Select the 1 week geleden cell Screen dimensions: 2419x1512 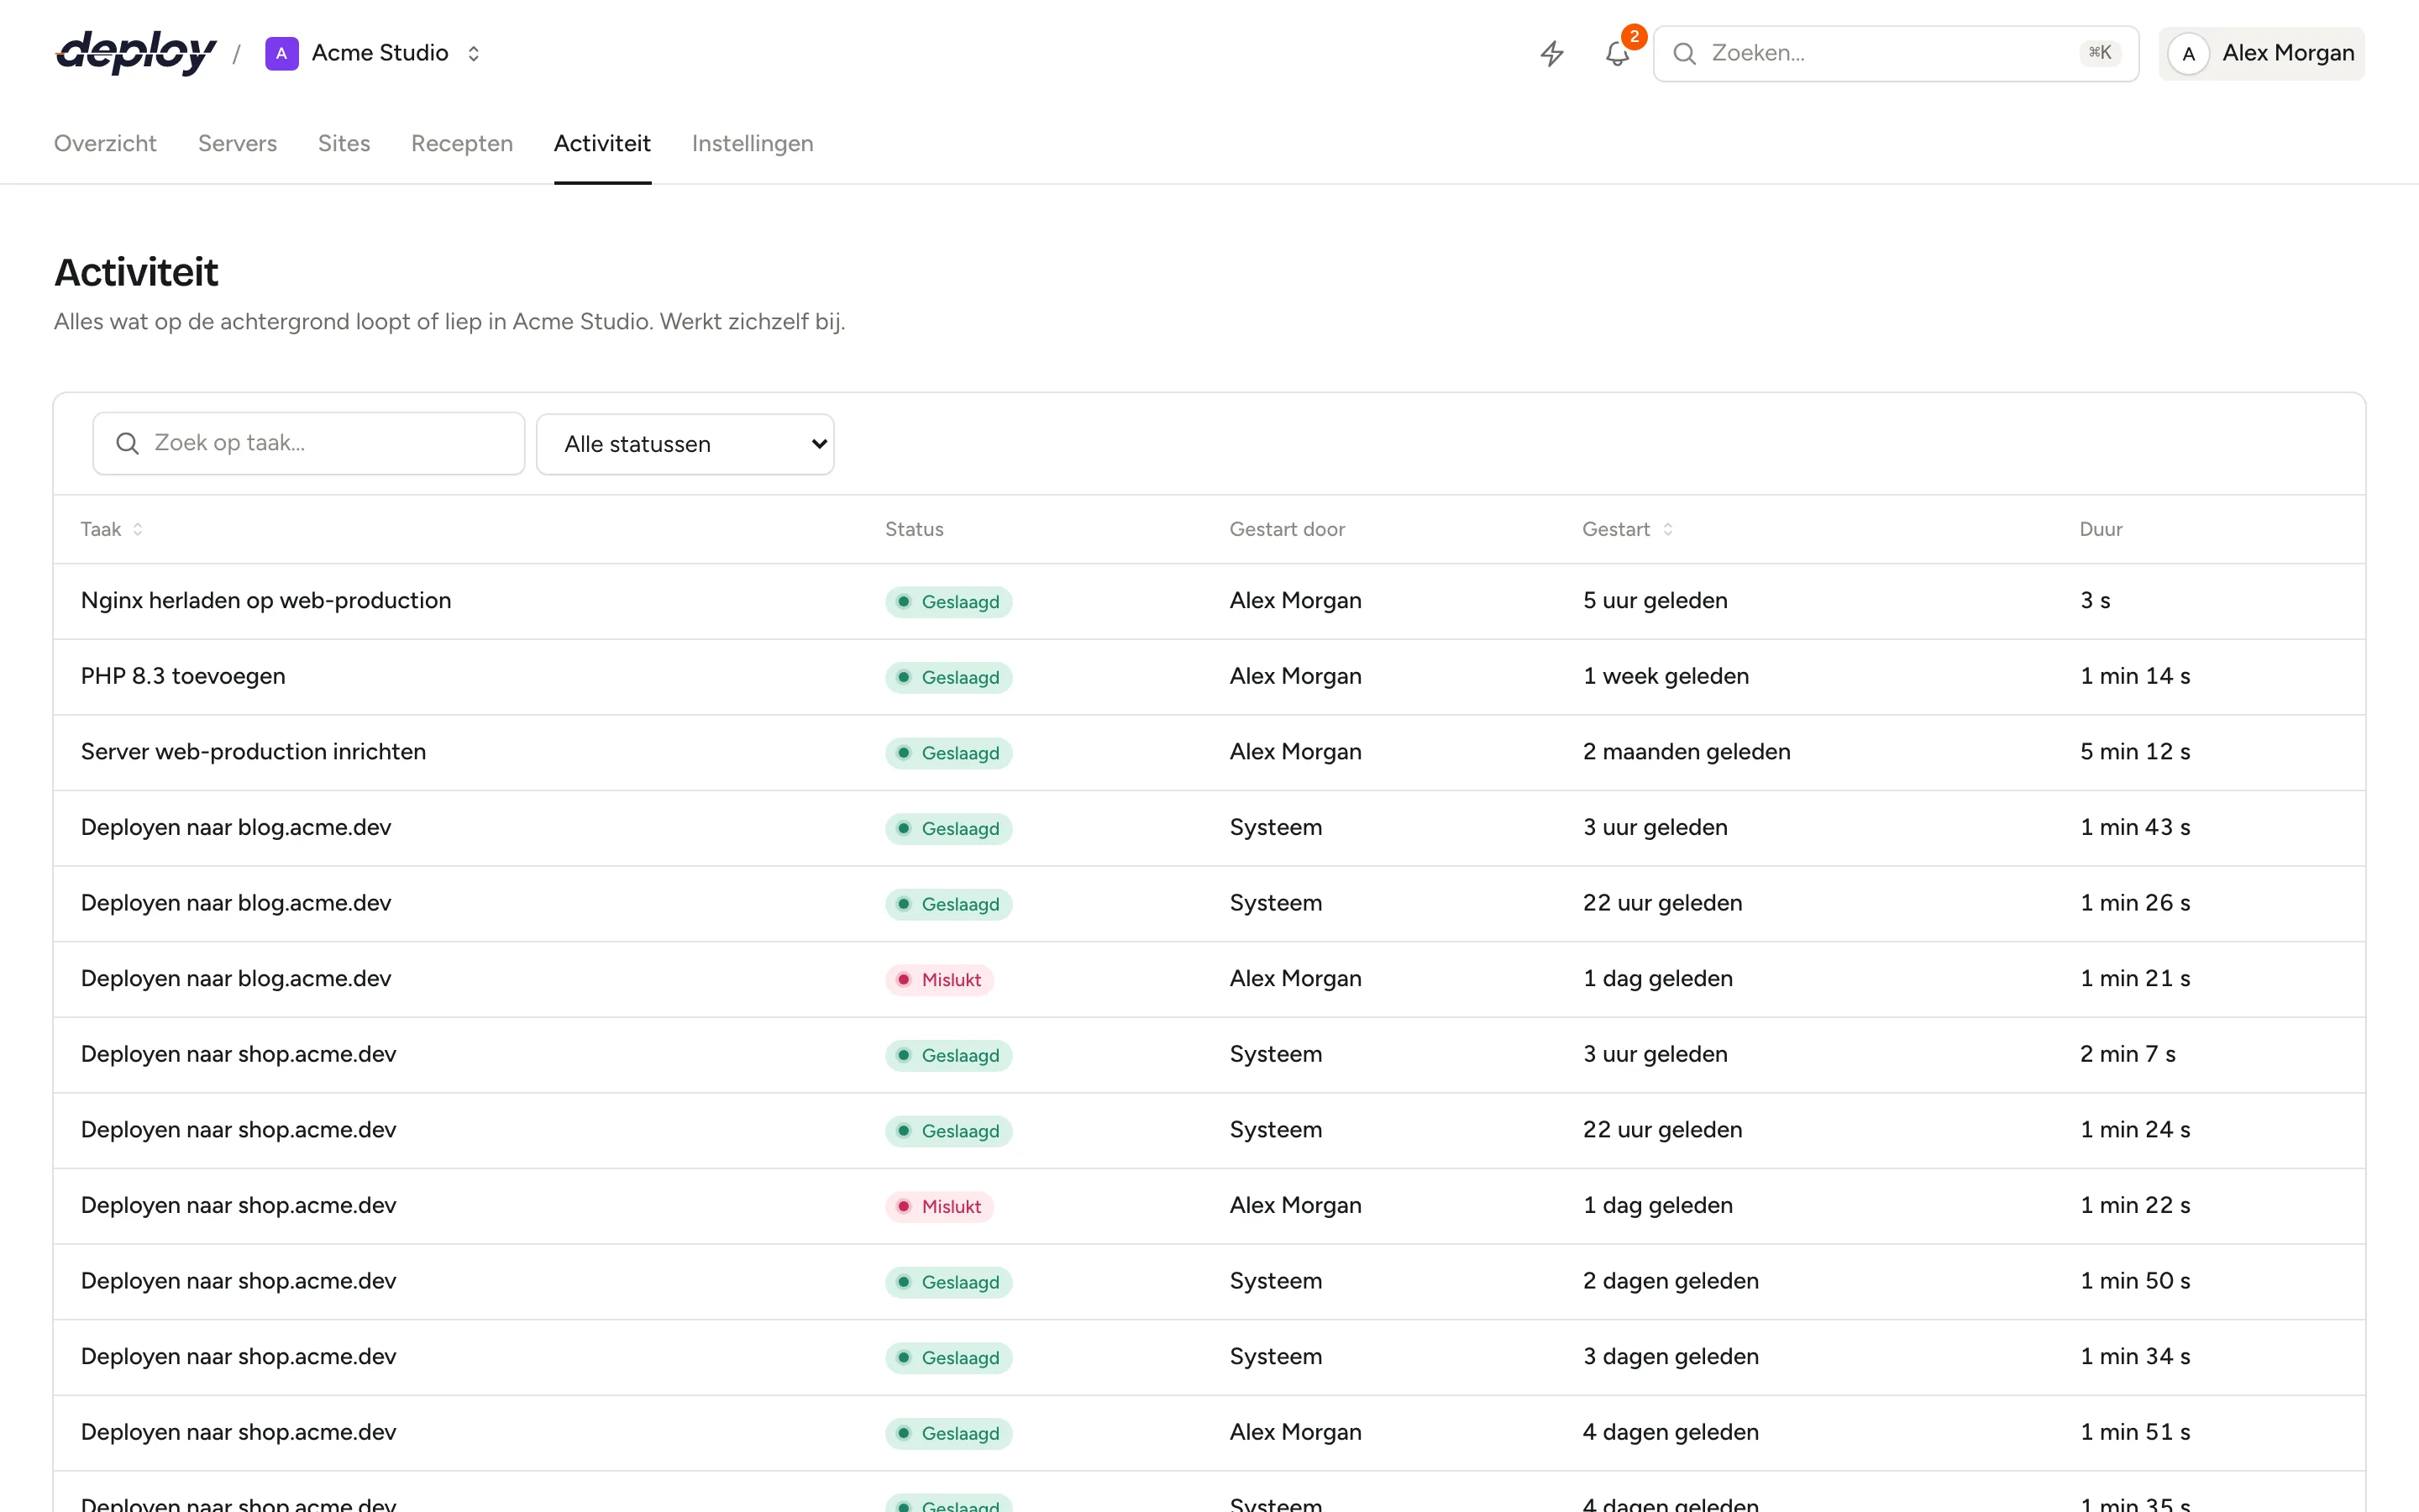coord(1666,677)
